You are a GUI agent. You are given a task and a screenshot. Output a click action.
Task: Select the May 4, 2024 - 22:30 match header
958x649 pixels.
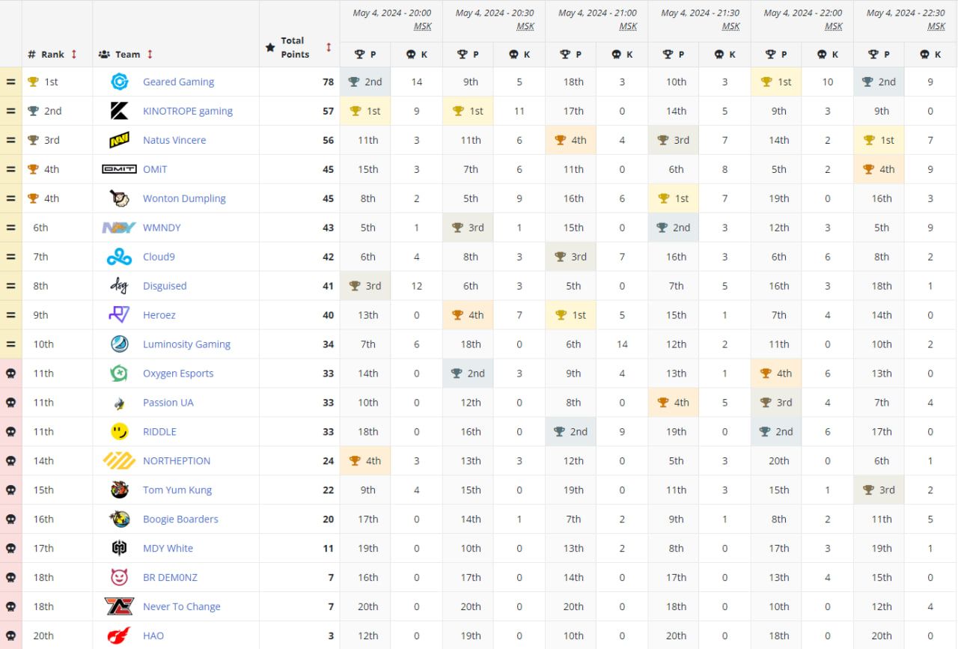pos(906,19)
